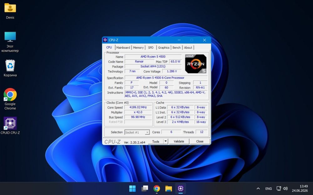Screen dimensions: 313x195
Task: Click the Family value F
Action: point(132,83)
